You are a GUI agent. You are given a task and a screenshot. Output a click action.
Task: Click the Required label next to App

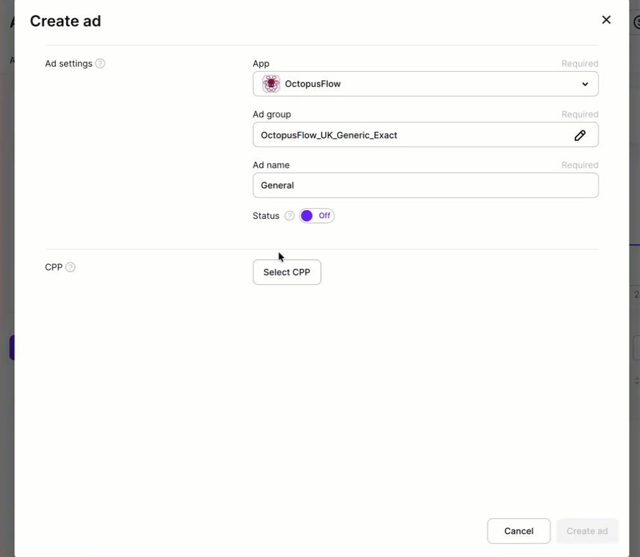click(580, 63)
